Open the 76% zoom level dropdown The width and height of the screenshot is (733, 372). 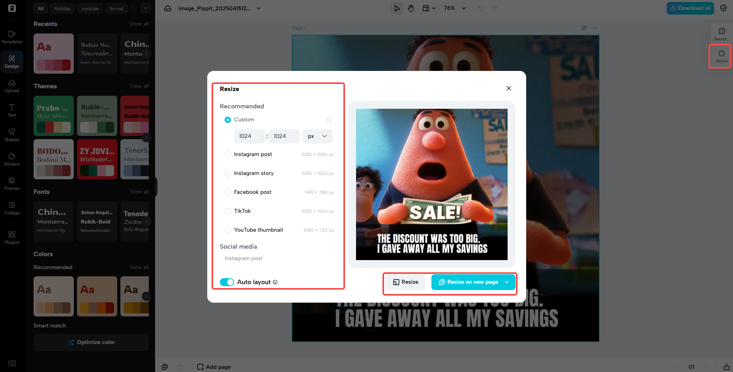455,8
